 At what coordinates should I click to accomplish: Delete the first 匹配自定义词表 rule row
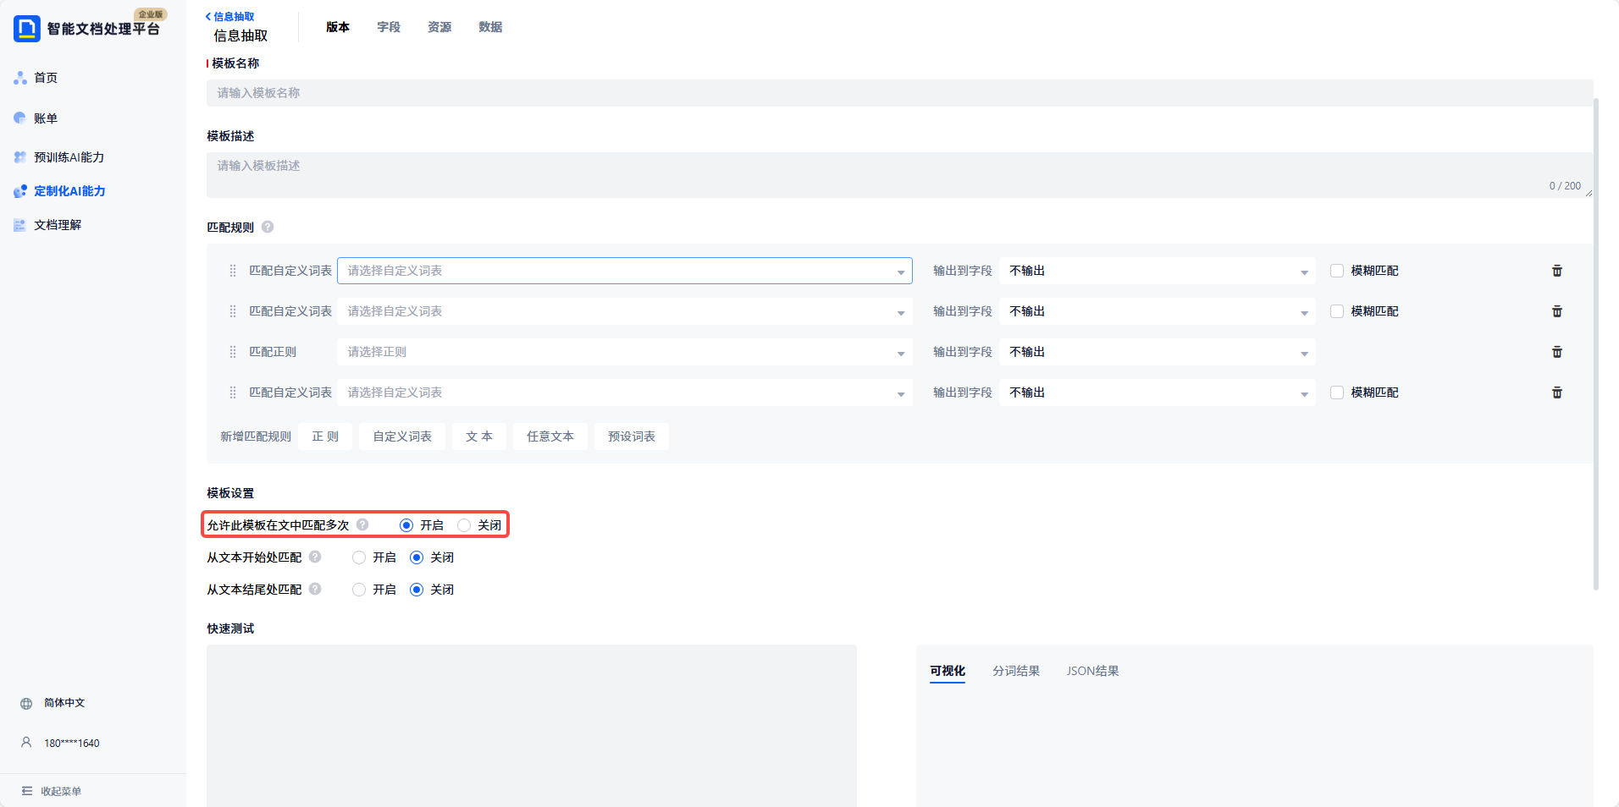[1556, 271]
